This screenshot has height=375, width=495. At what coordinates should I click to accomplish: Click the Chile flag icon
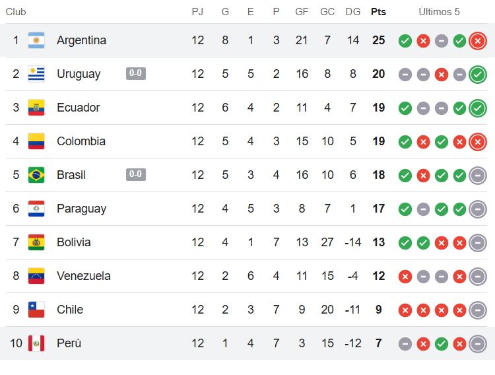[36, 310]
